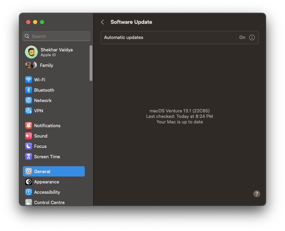Click Shekhar Vaidya's avatar picture
285x231 pixels.
point(31,52)
